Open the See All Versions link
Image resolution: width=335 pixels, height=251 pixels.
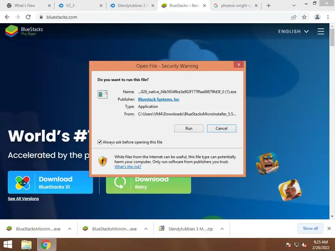pyautogui.click(x=23, y=198)
